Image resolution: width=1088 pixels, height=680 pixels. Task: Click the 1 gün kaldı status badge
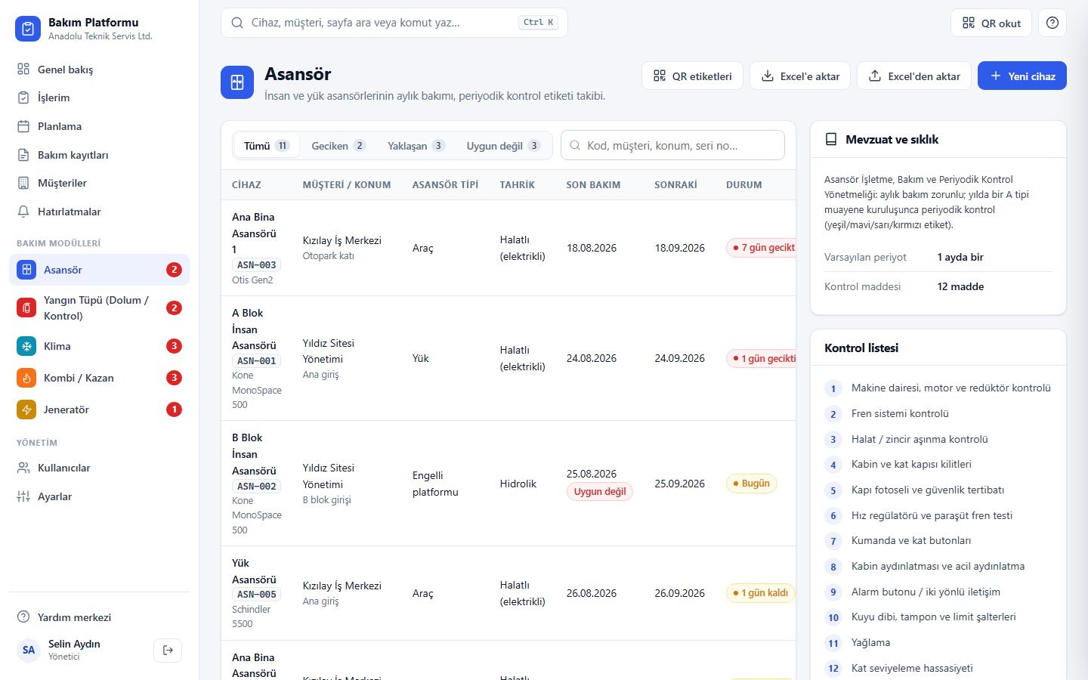pyautogui.click(x=760, y=593)
